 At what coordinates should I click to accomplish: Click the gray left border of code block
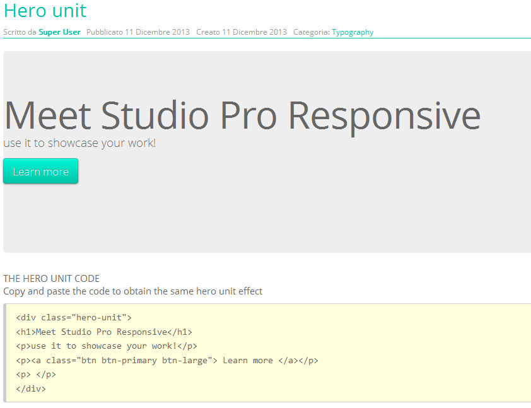click(5, 353)
